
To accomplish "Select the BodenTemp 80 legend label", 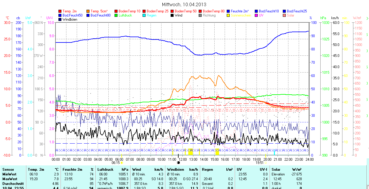I will [x=214, y=11].
